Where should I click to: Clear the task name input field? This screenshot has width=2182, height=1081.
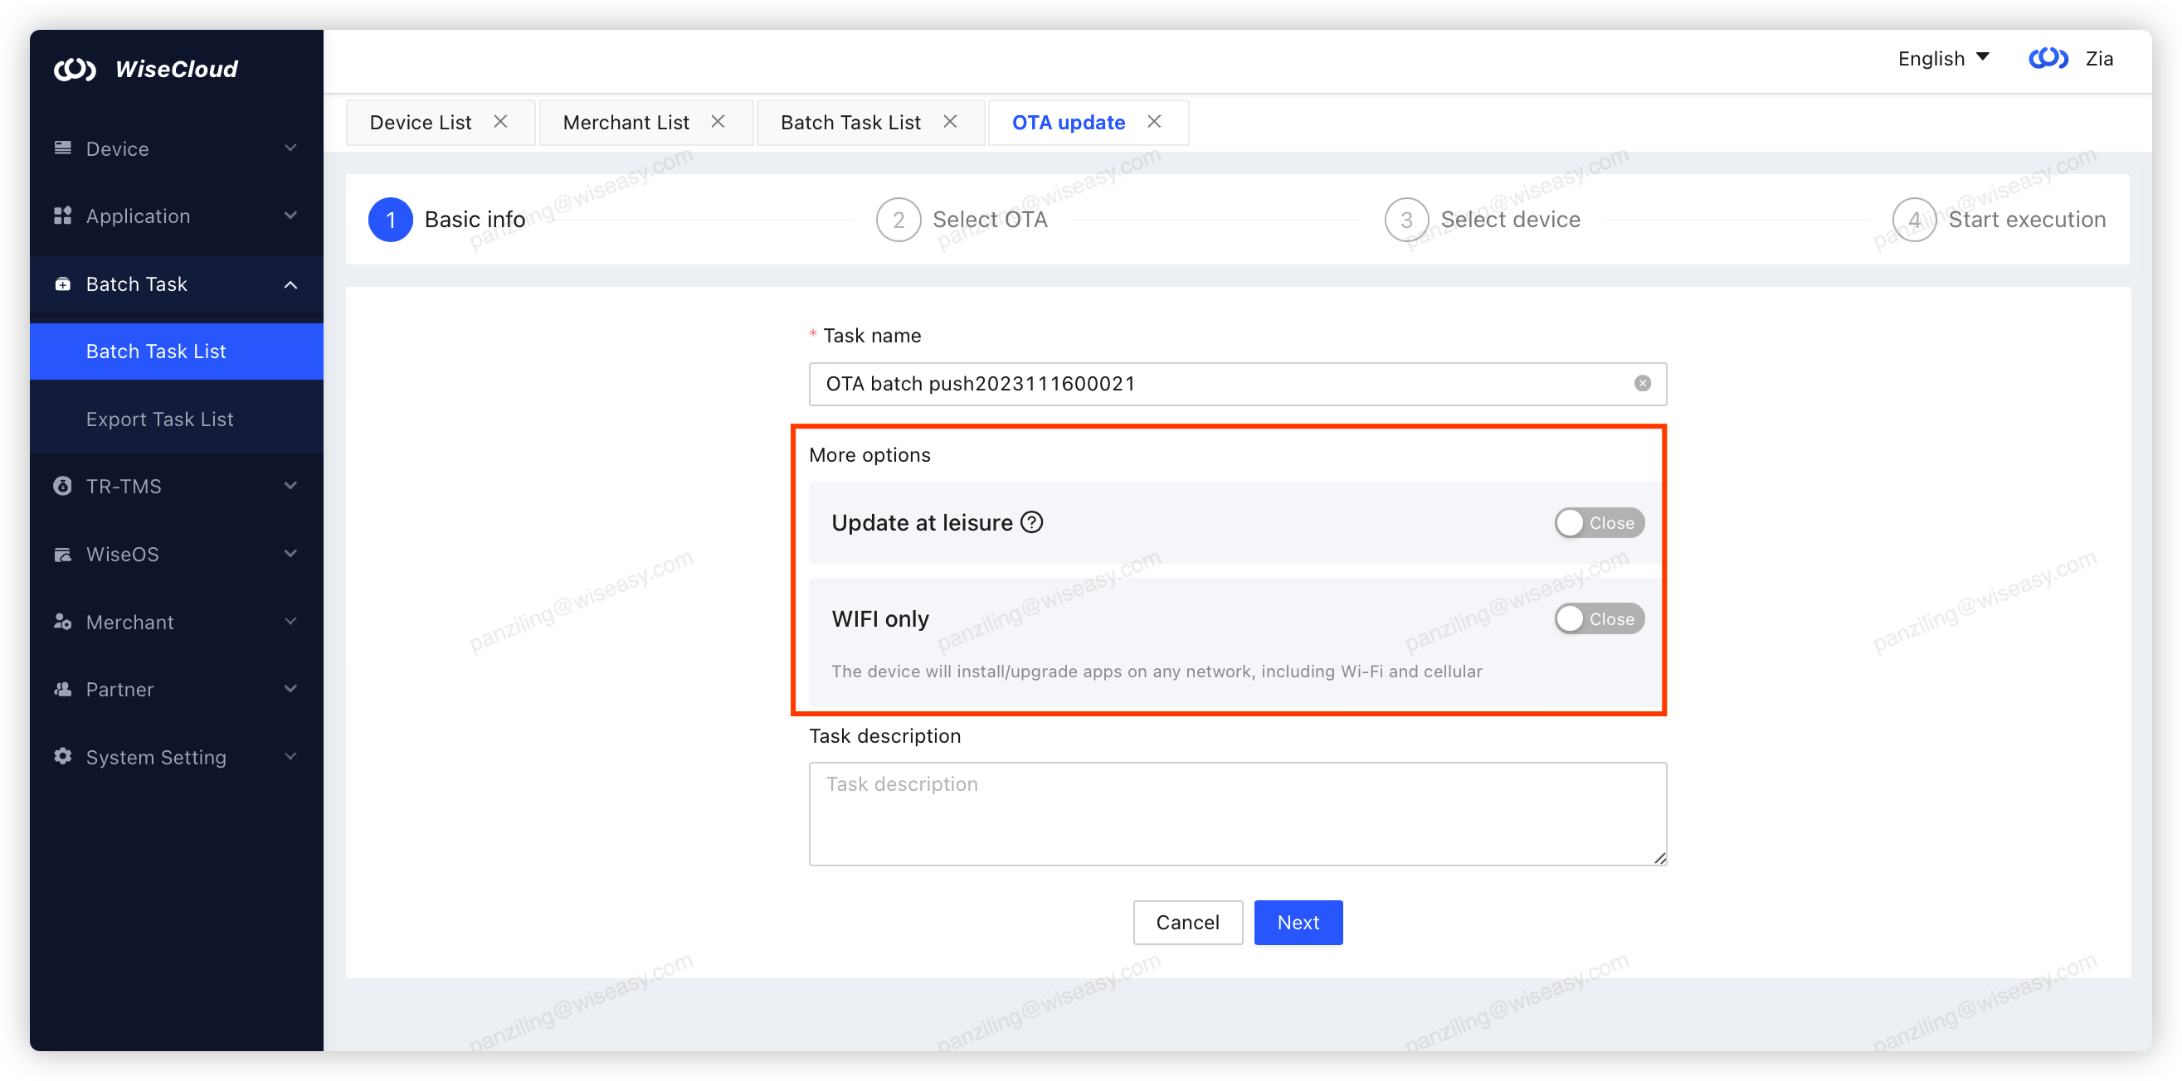[1642, 384]
